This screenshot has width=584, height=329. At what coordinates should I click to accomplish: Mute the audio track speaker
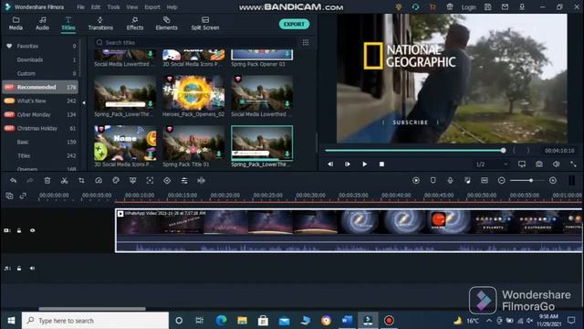(x=33, y=268)
